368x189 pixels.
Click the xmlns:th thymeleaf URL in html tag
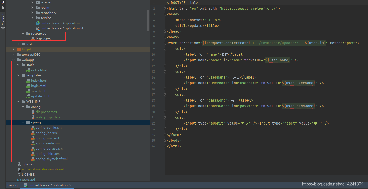point(250,8)
